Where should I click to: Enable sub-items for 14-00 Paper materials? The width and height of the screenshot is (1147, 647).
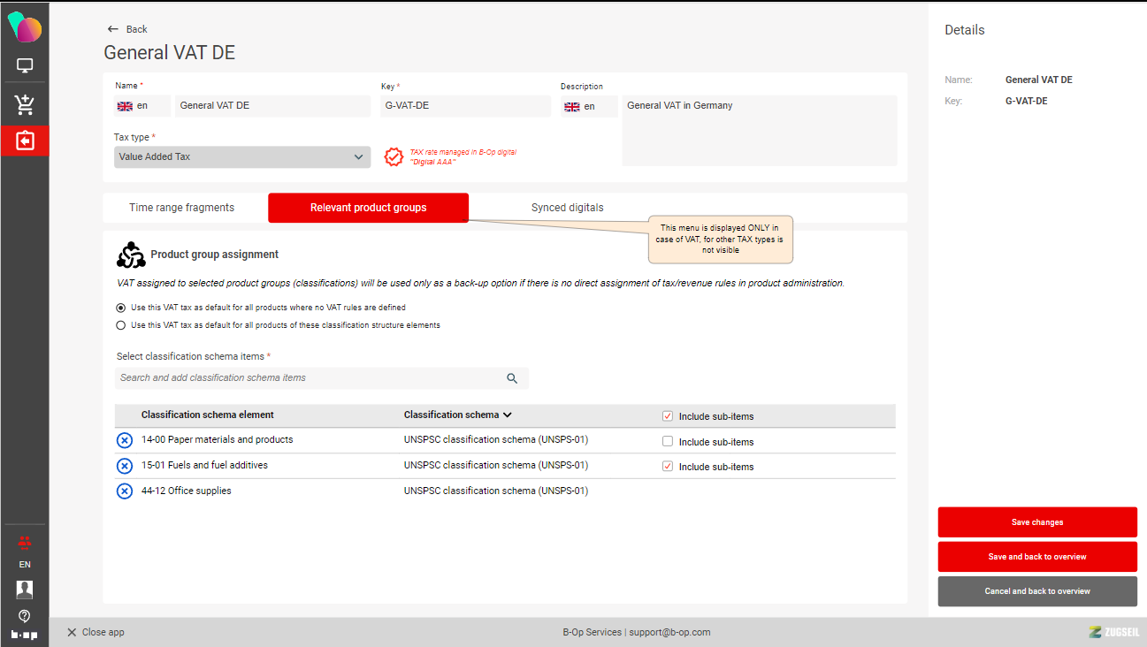click(x=668, y=442)
